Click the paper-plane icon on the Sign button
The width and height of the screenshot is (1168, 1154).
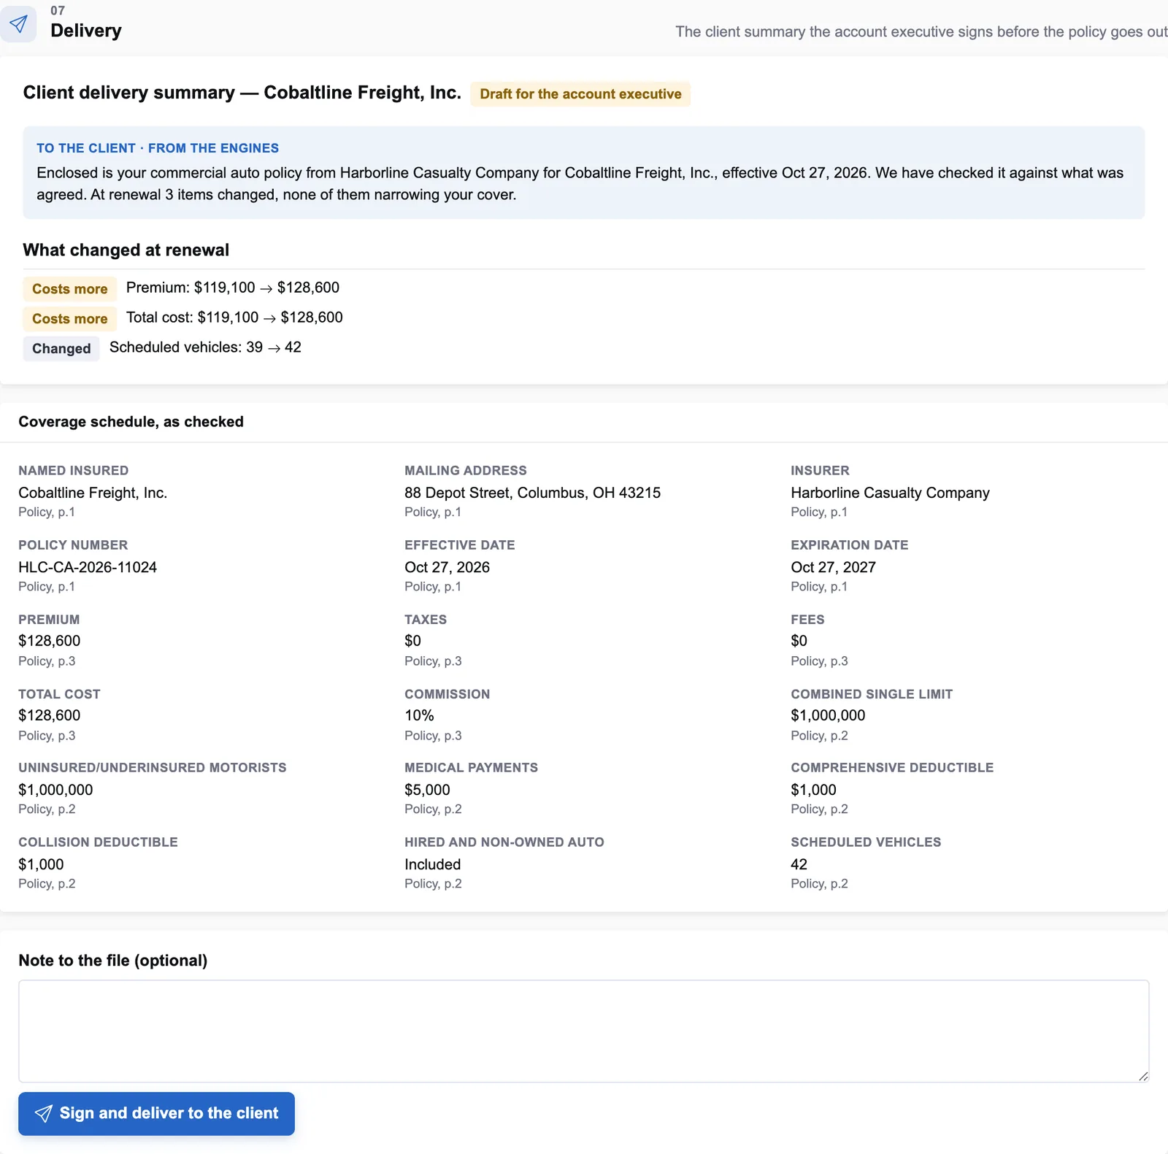43,1113
